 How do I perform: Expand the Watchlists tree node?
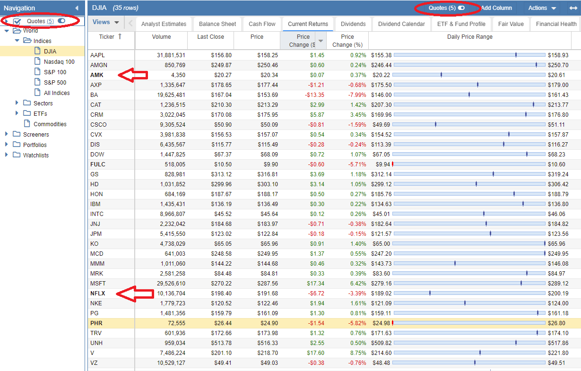[x=7, y=155]
